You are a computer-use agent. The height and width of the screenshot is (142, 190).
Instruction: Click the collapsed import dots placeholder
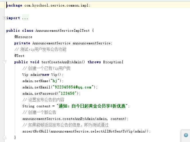tap(25, 18)
